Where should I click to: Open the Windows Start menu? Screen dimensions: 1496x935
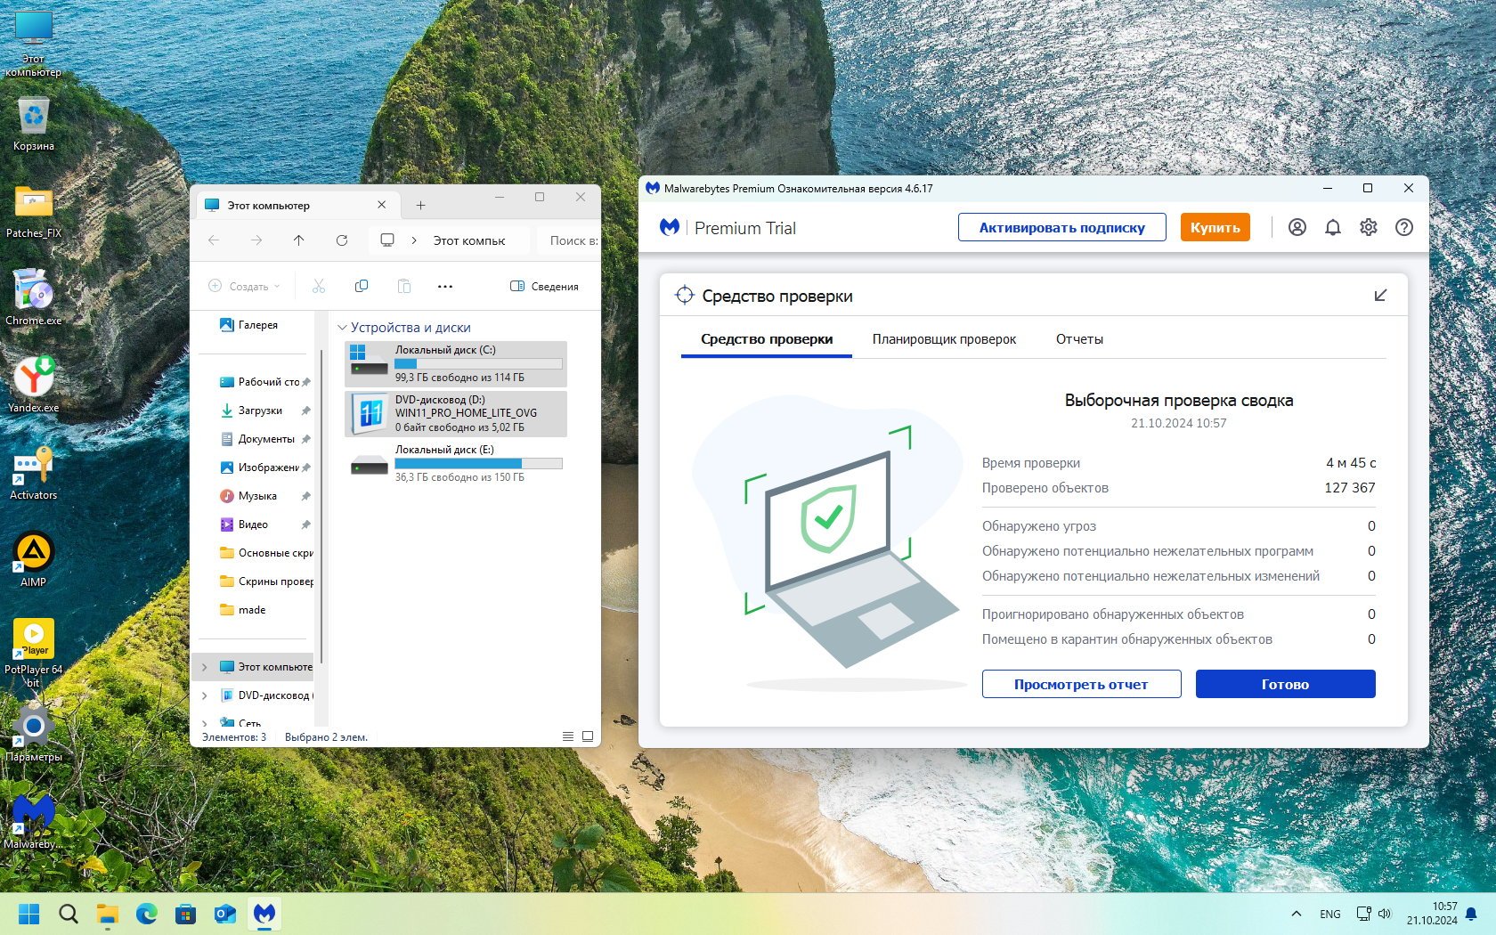click(29, 914)
